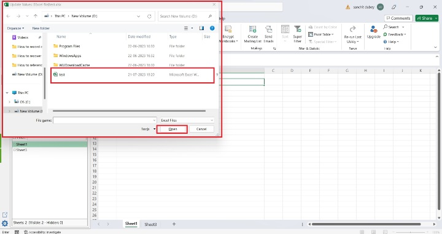Open the Help menu in ribbon
This screenshot has height=234, width=442.
[x=391, y=42]
